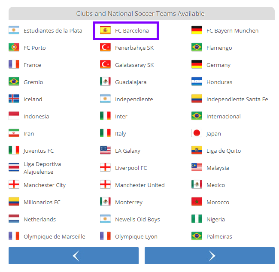The height and width of the screenshot is (272, 279).
Task: Choose Indonesia
Action: click(36, 117)
